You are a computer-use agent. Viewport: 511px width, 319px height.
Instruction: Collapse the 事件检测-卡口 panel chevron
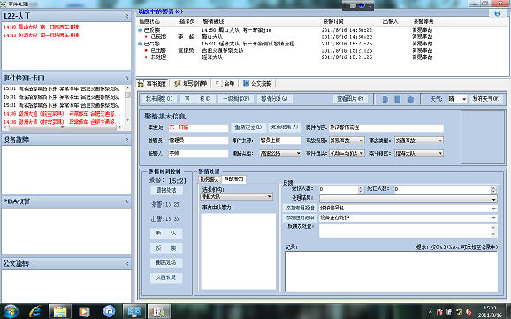coord(126,78)
